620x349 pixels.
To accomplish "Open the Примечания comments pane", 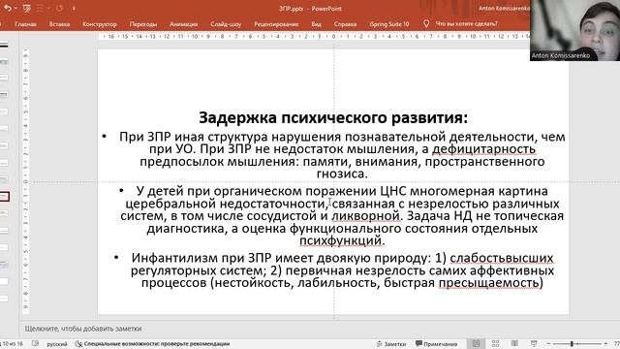I will click(x=436, y=344).
